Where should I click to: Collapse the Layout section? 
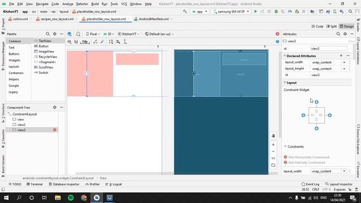tap(285, 82)
